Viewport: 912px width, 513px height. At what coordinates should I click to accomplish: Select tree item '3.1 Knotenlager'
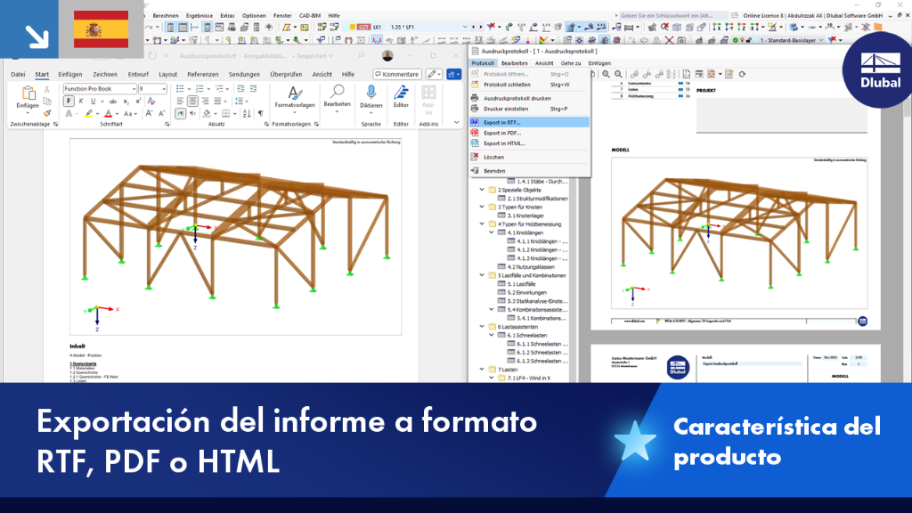(x=525, y=216)
